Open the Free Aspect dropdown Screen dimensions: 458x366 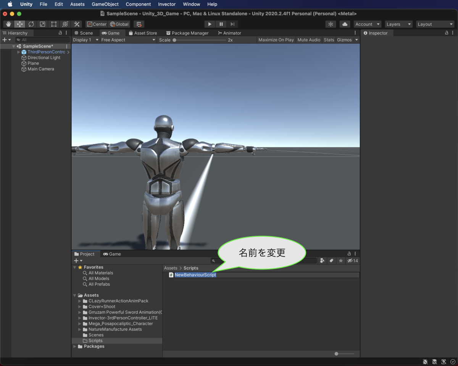point(128,40)
